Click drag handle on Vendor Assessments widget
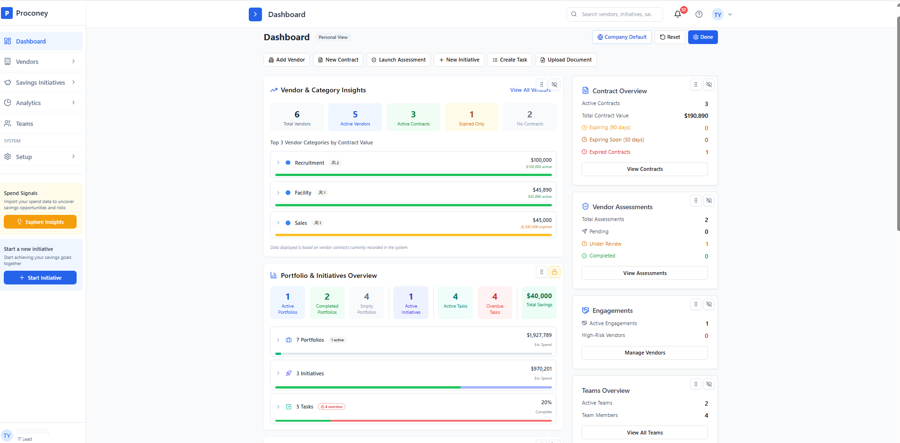 [696, 201]
